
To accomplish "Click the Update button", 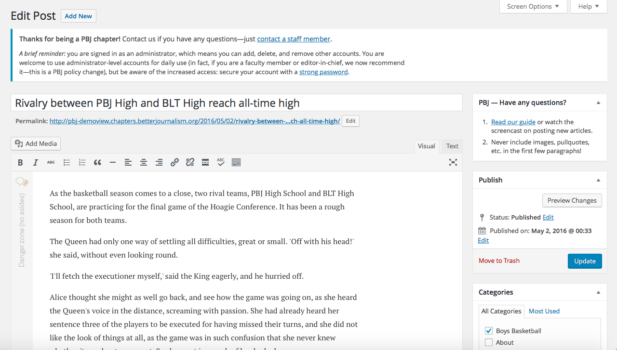I will (x=585, y=261).
